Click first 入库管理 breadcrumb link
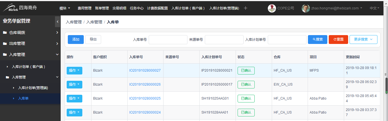This screenshot has width=388, height=121. (74, 22)
